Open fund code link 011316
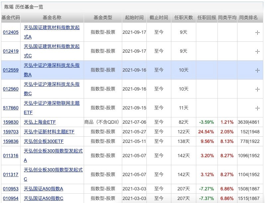The width and height of the screenshot is (265, 203). [x=11, y=156]
